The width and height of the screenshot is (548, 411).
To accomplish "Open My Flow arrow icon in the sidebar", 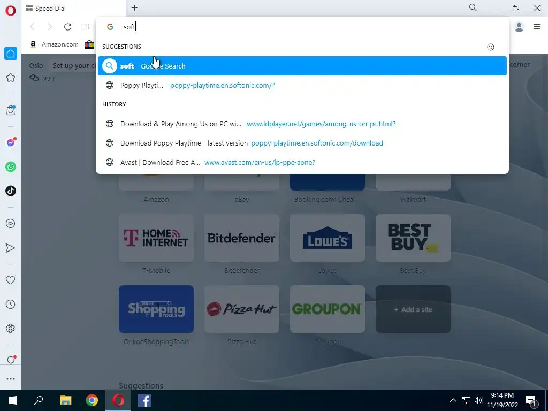I will click(11, 248).
